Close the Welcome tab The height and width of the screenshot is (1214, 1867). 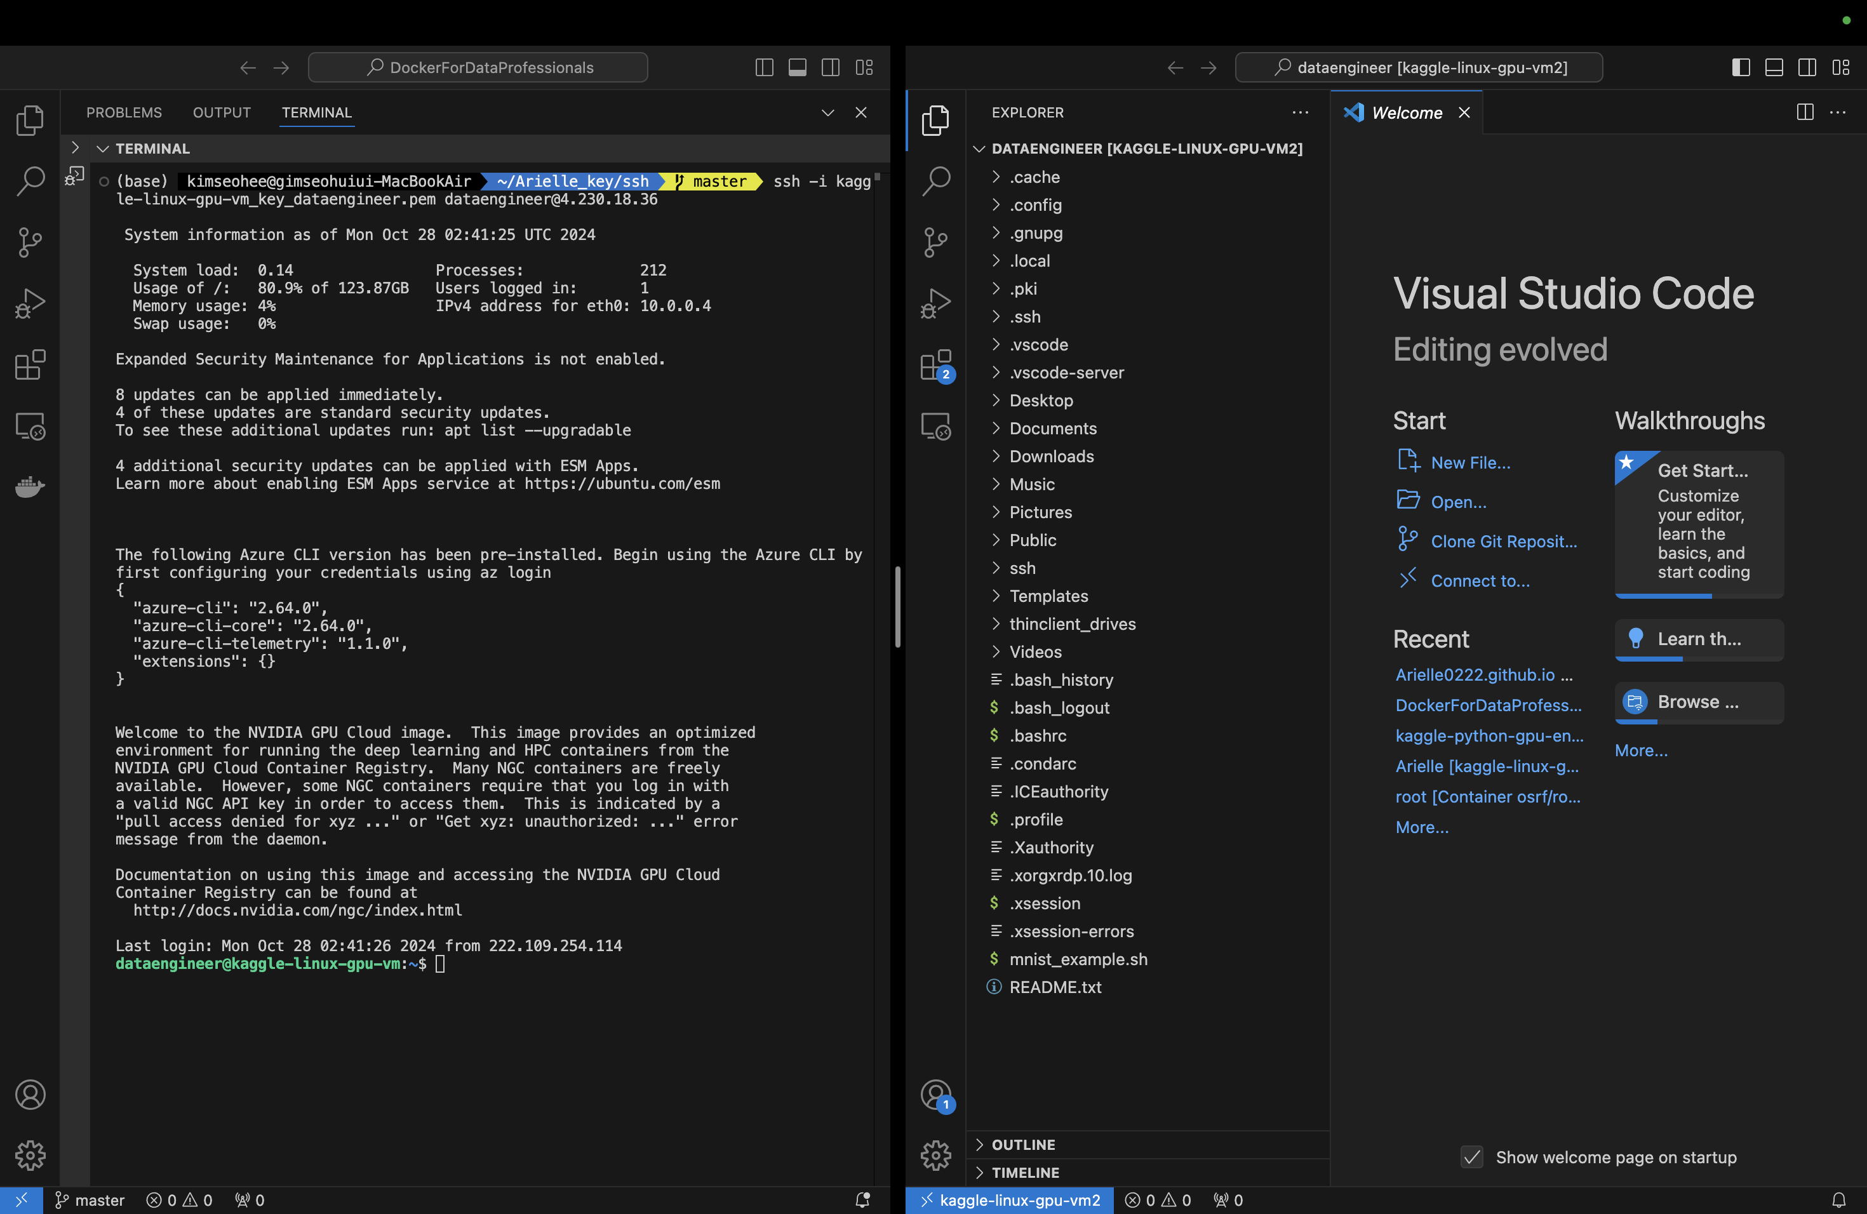coord(1464,112)
